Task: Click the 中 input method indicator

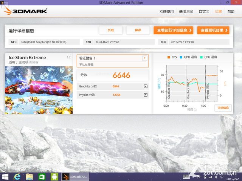Action: pyautogui.click(x=222, y=177)
